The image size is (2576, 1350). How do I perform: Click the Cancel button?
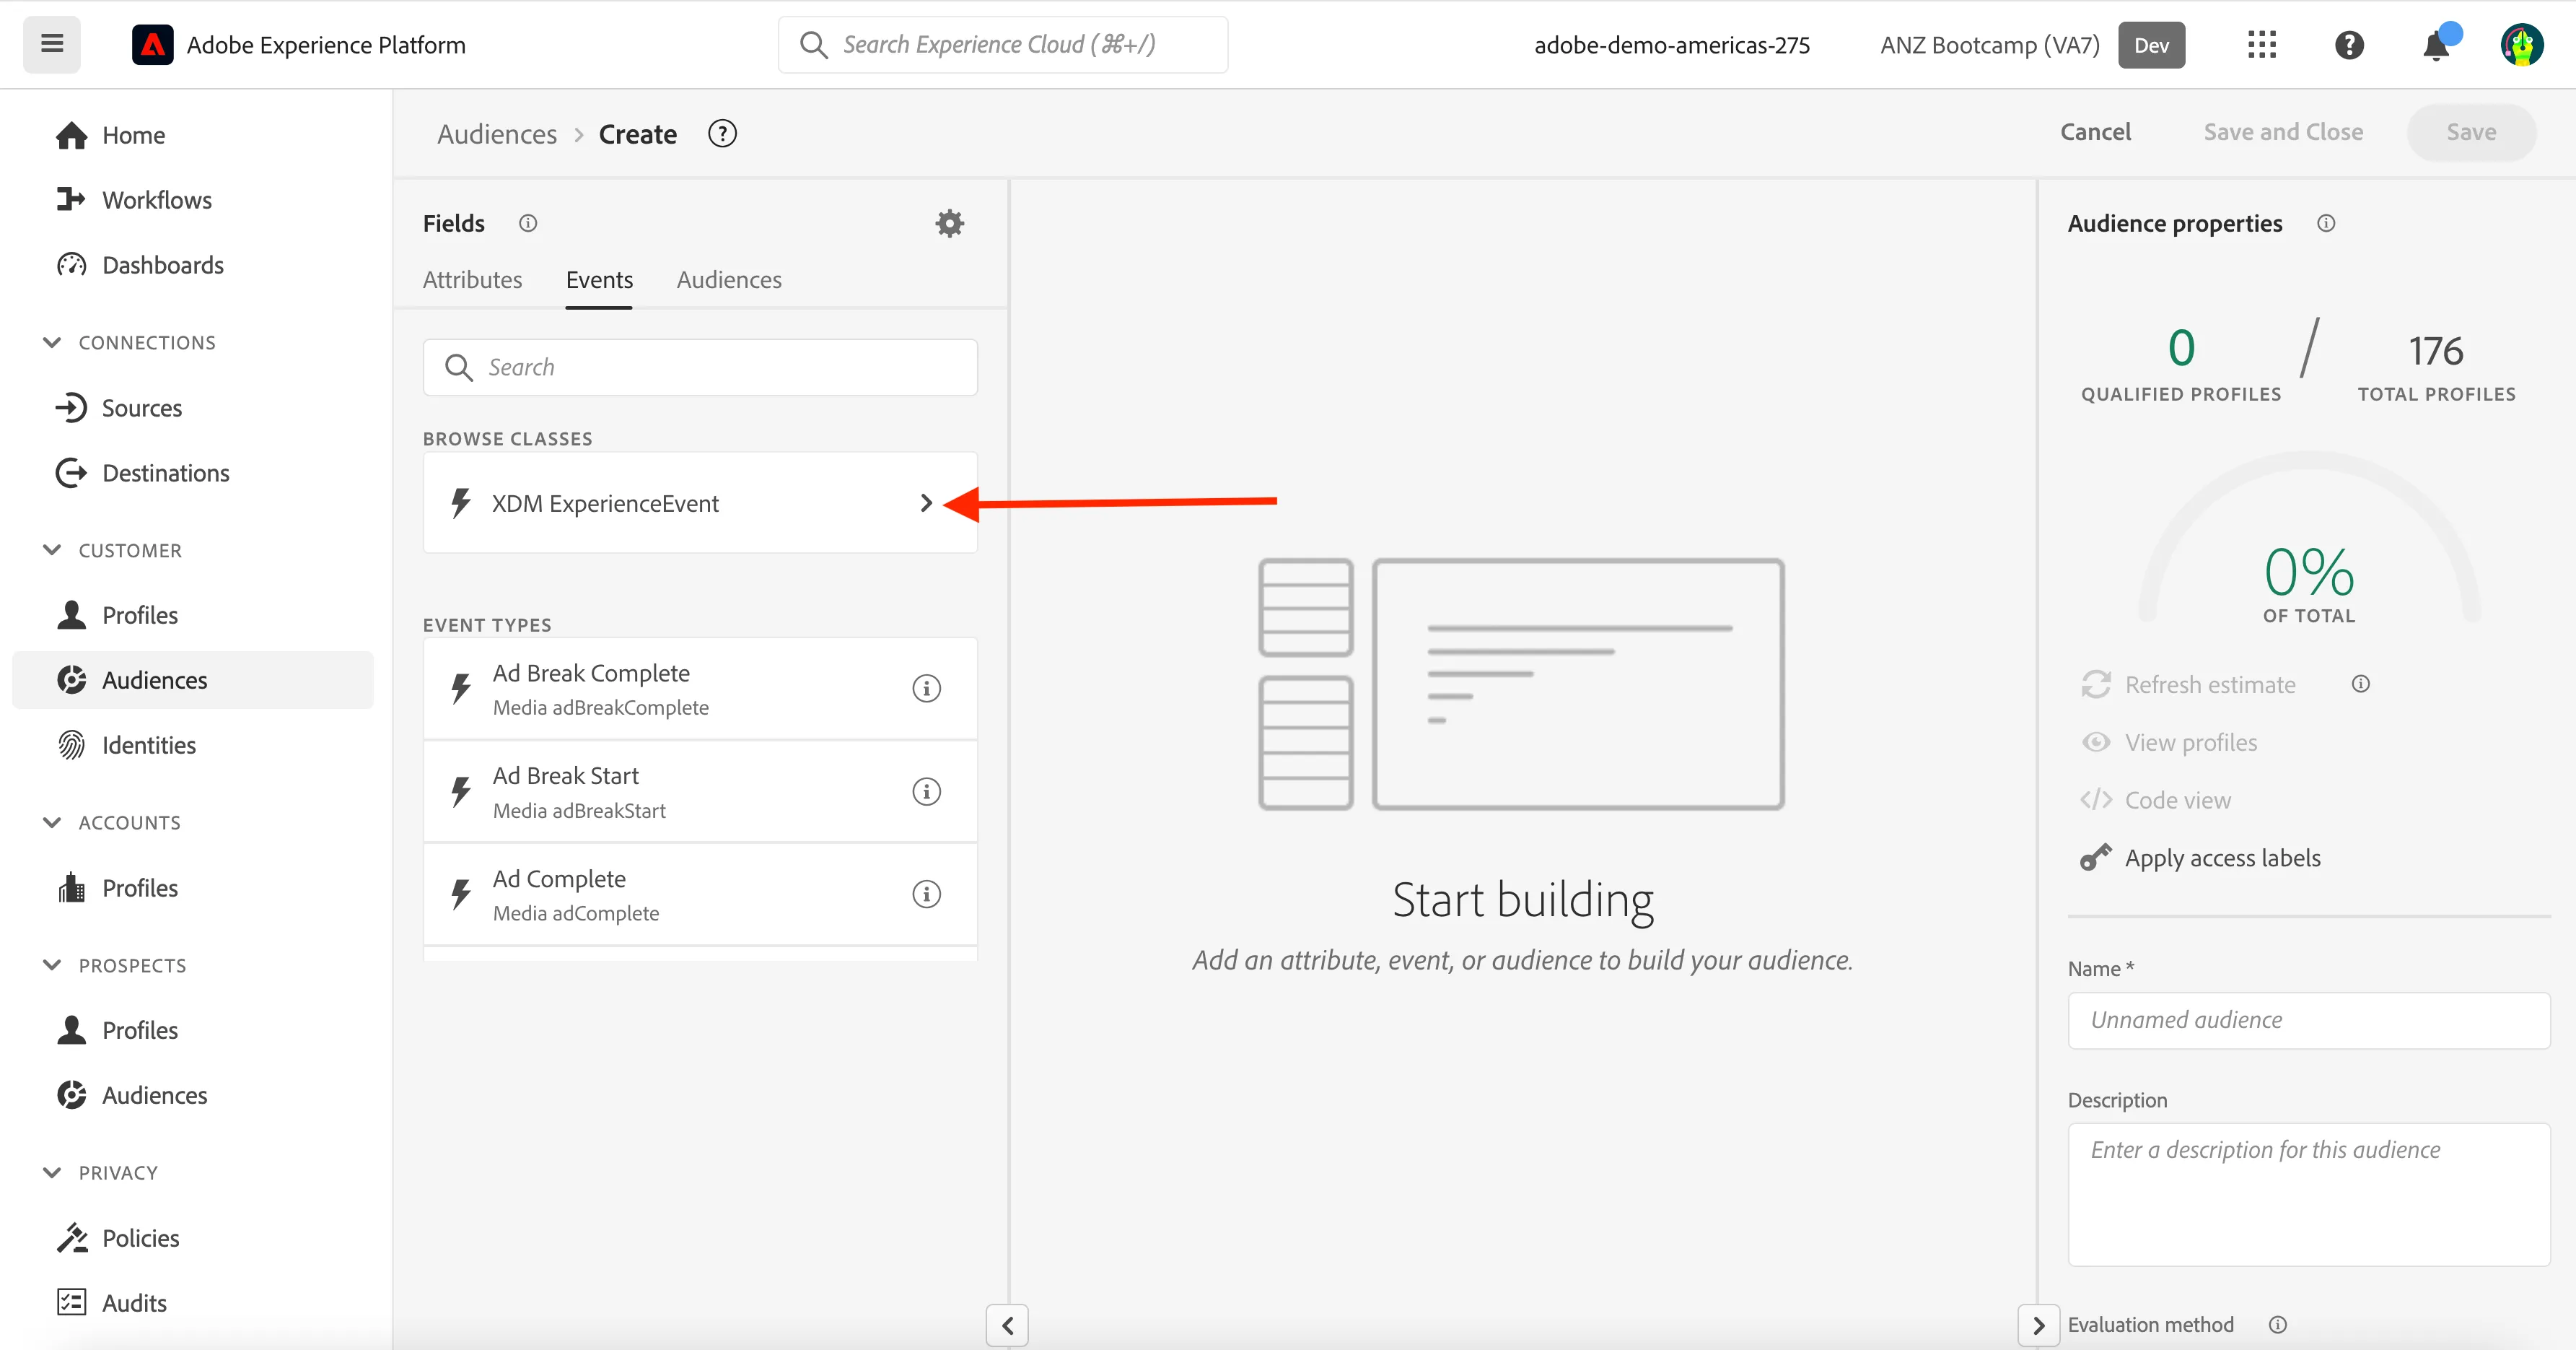coord(2095,132)
